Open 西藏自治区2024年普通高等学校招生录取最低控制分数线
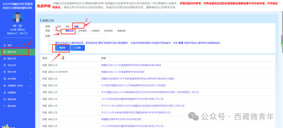The image size is (283, 128). (x=131, y=65)
